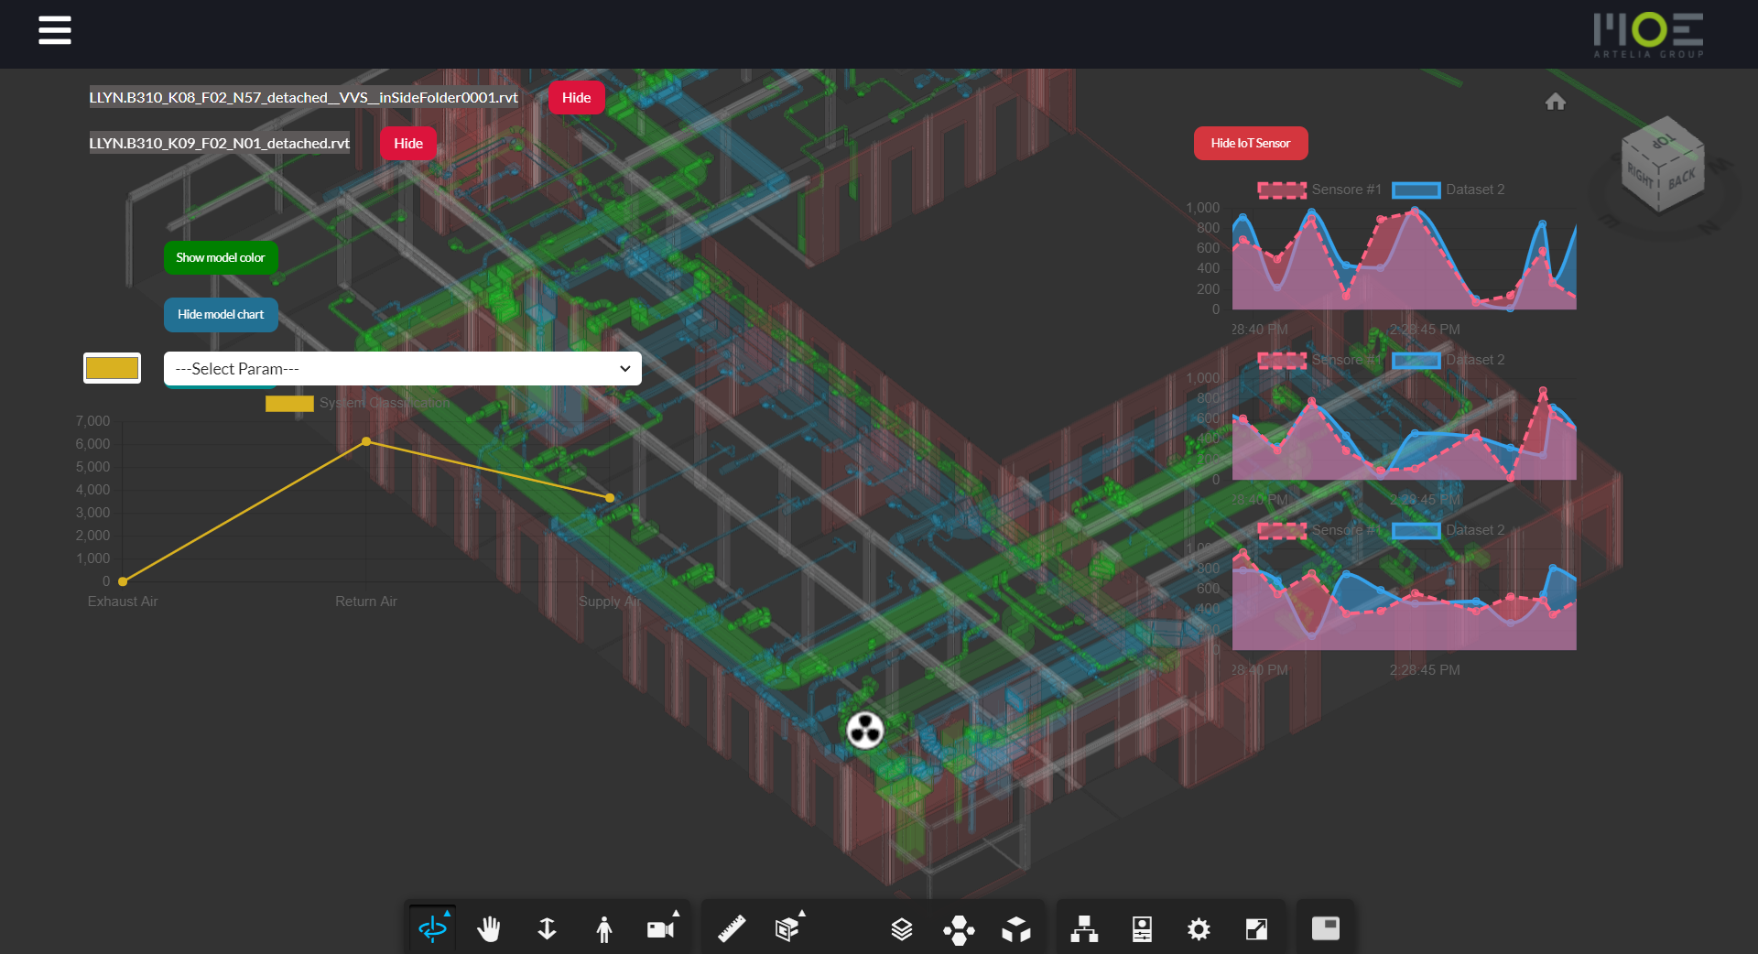Screen dimensions: 1758x954
Task: Click the Exhaust Air data point
Action: pyautogui.click(x=123, y=581)
